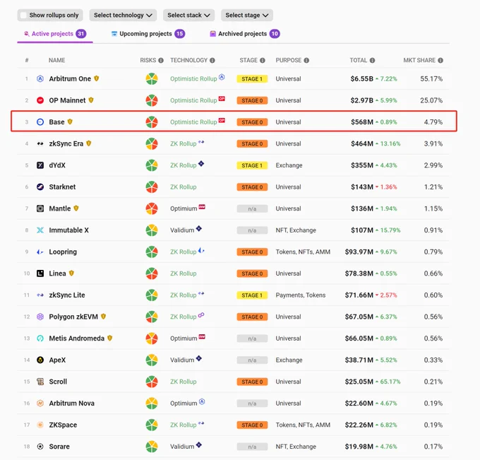Click the Scroll logo icon
This screenshot has width=480, height=460.
40,382
